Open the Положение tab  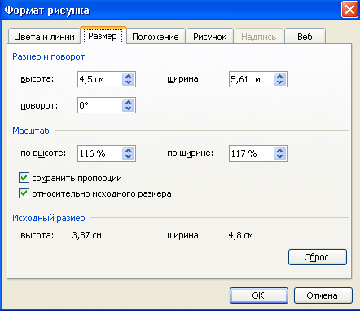point(156,37)
